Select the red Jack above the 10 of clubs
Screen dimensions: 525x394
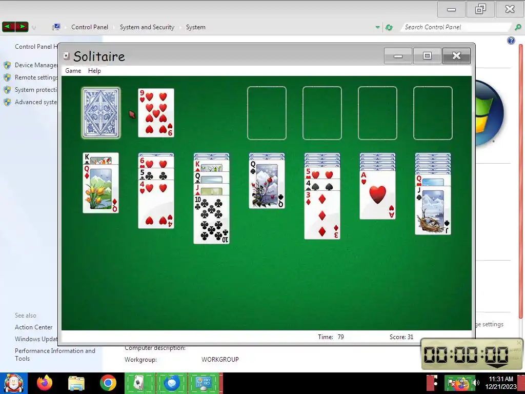(x=212, y=189)
